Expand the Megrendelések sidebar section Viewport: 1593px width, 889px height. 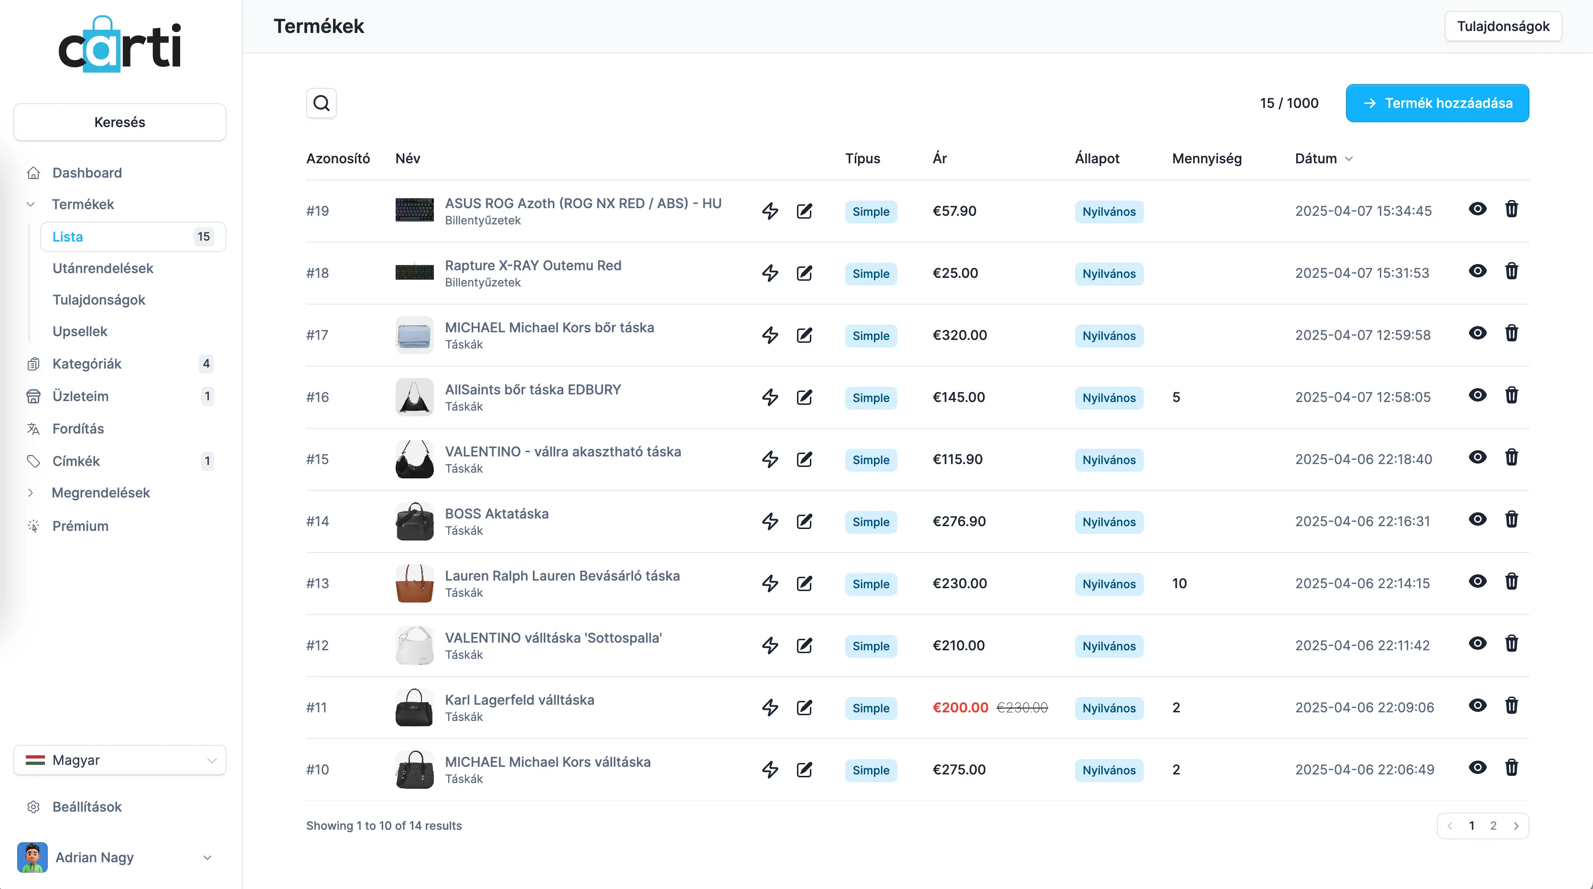coord(31,493)
